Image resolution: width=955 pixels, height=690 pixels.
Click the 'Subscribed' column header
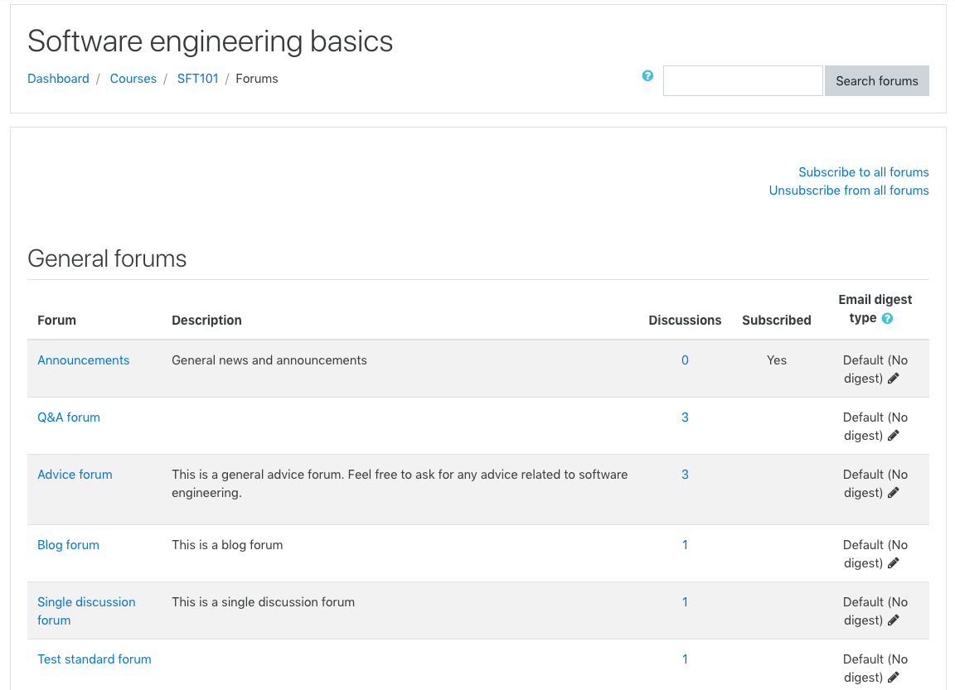click(777, 320)
